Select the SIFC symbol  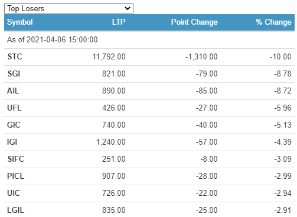point(16,159)
